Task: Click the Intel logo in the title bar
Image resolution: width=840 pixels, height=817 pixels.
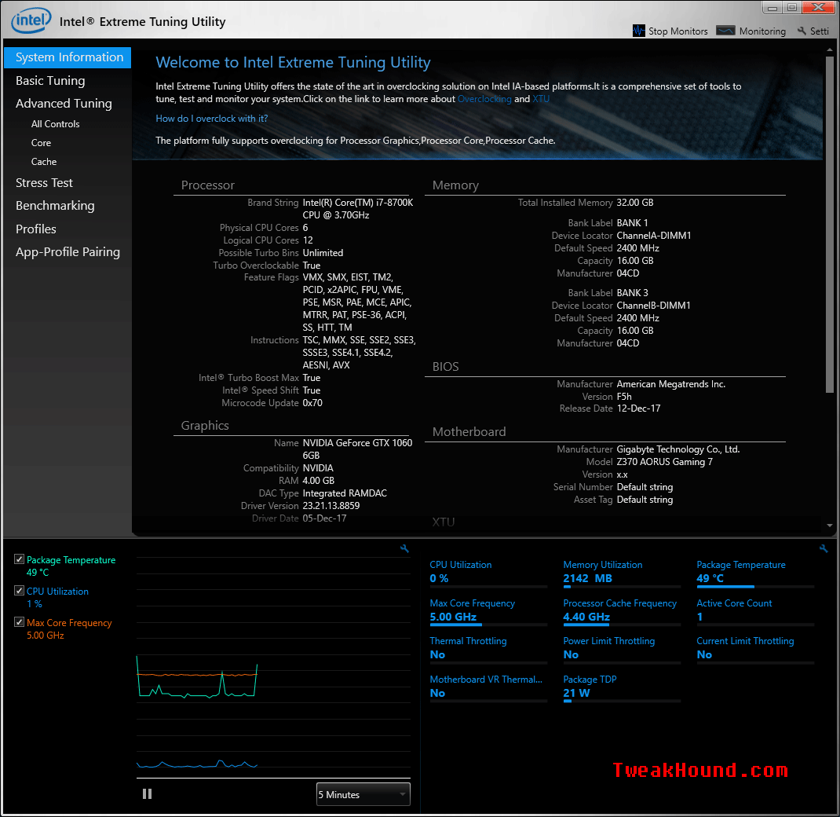Action: coord(31,20)
